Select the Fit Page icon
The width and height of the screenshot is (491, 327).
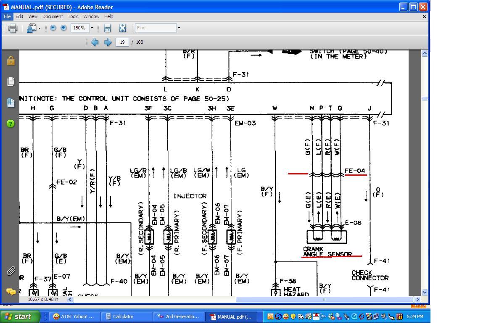pos(122,28)
